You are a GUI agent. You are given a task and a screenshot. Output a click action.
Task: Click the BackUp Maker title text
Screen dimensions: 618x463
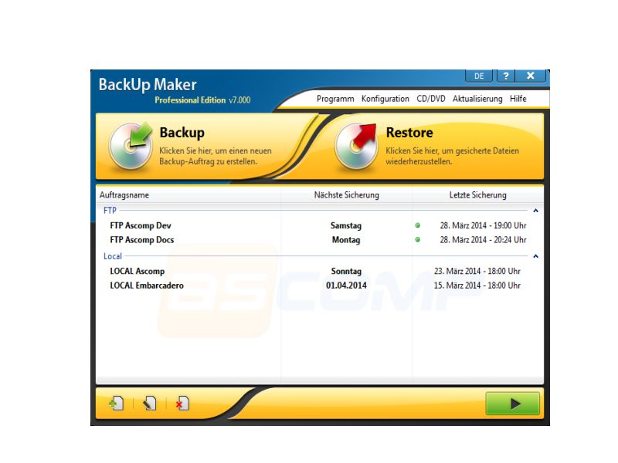(148, 84)
